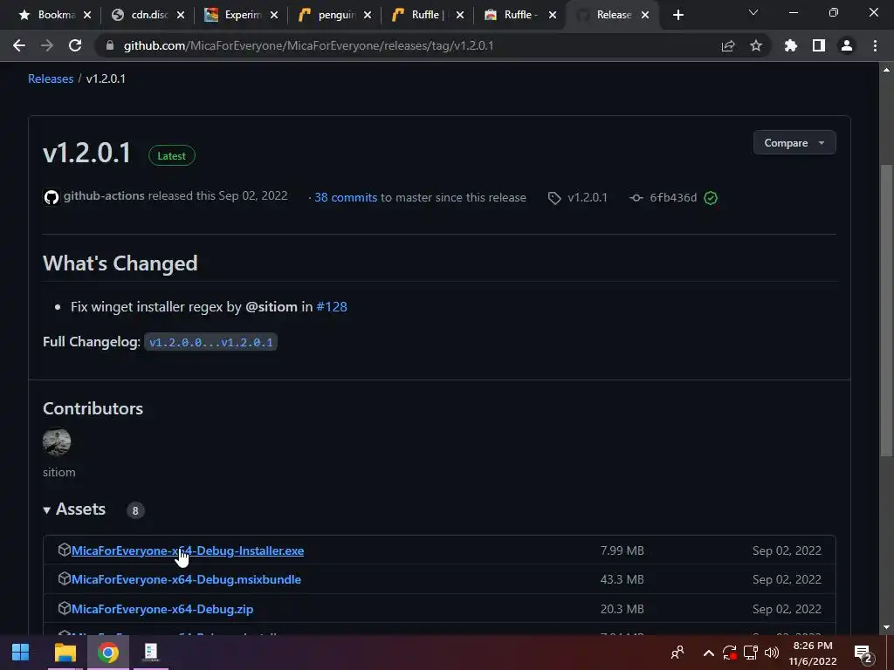Bookmark this page with the star icon
The image size is (894, 670).
[756, 45]
